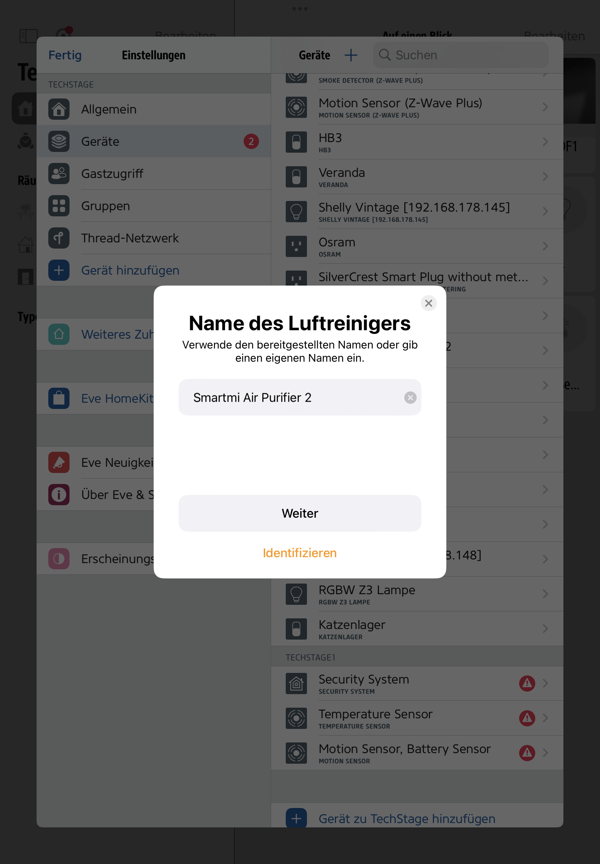Tap the Security System warning icon
This screenshot has height=864, width=600.
(527, 683)
